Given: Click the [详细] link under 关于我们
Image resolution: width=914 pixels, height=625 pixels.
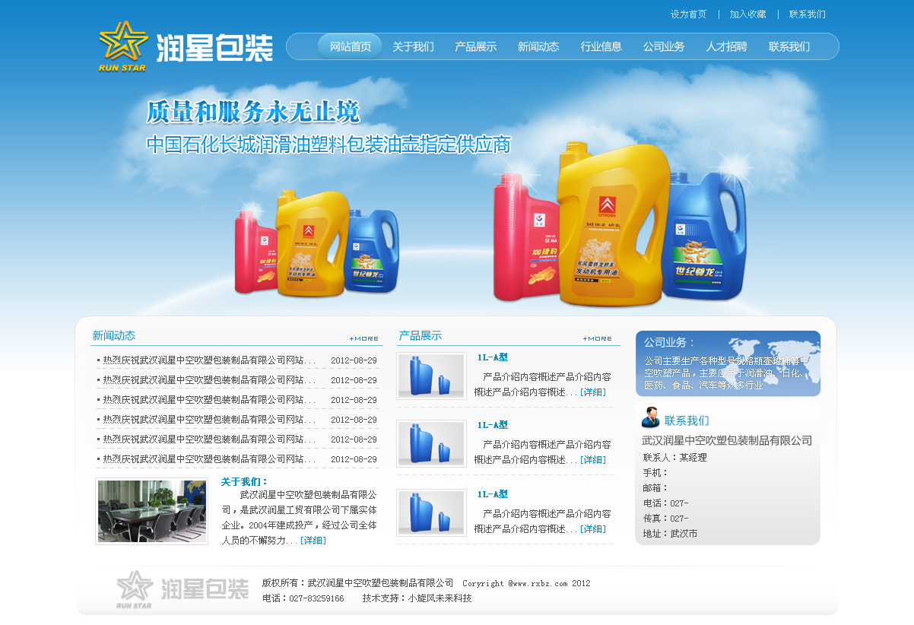Looking at the screenshot, I should (x=313, y=540).
